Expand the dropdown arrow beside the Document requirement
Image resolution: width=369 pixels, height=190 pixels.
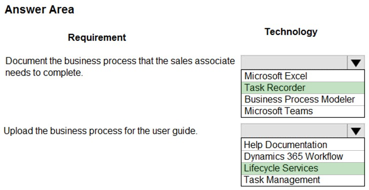pyautogui.click(x=356, y=63)
